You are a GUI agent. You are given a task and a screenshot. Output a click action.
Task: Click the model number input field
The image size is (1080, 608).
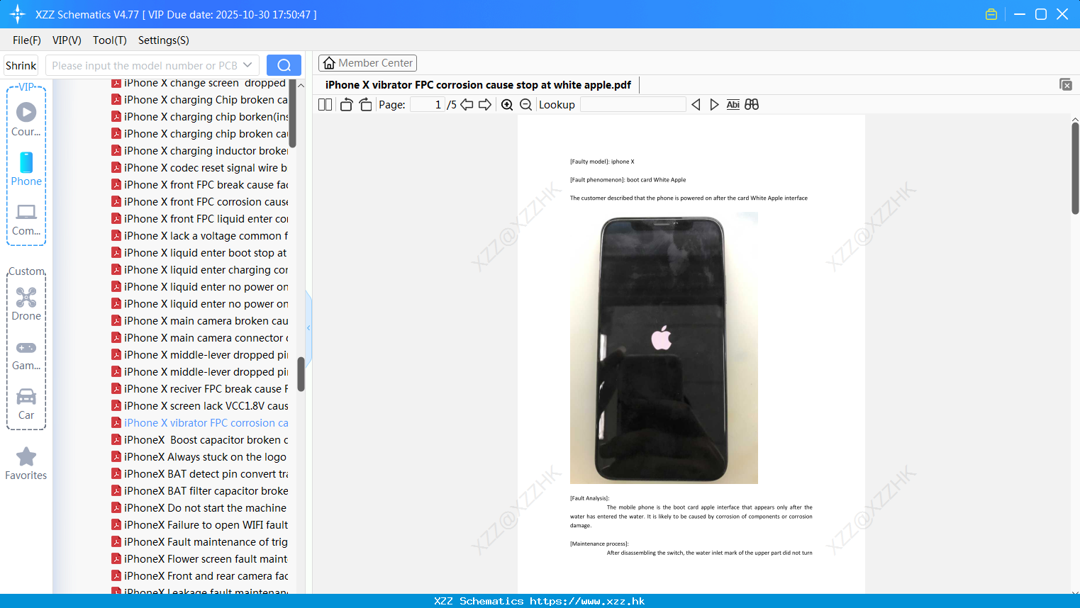145,65
